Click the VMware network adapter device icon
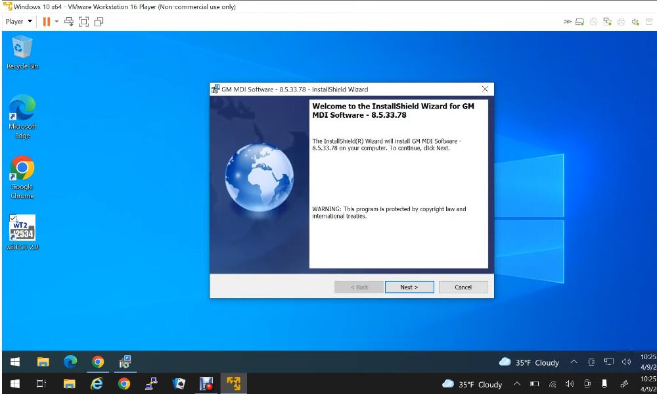Screen dimensions: 657x394 click(x=607, y=22)
